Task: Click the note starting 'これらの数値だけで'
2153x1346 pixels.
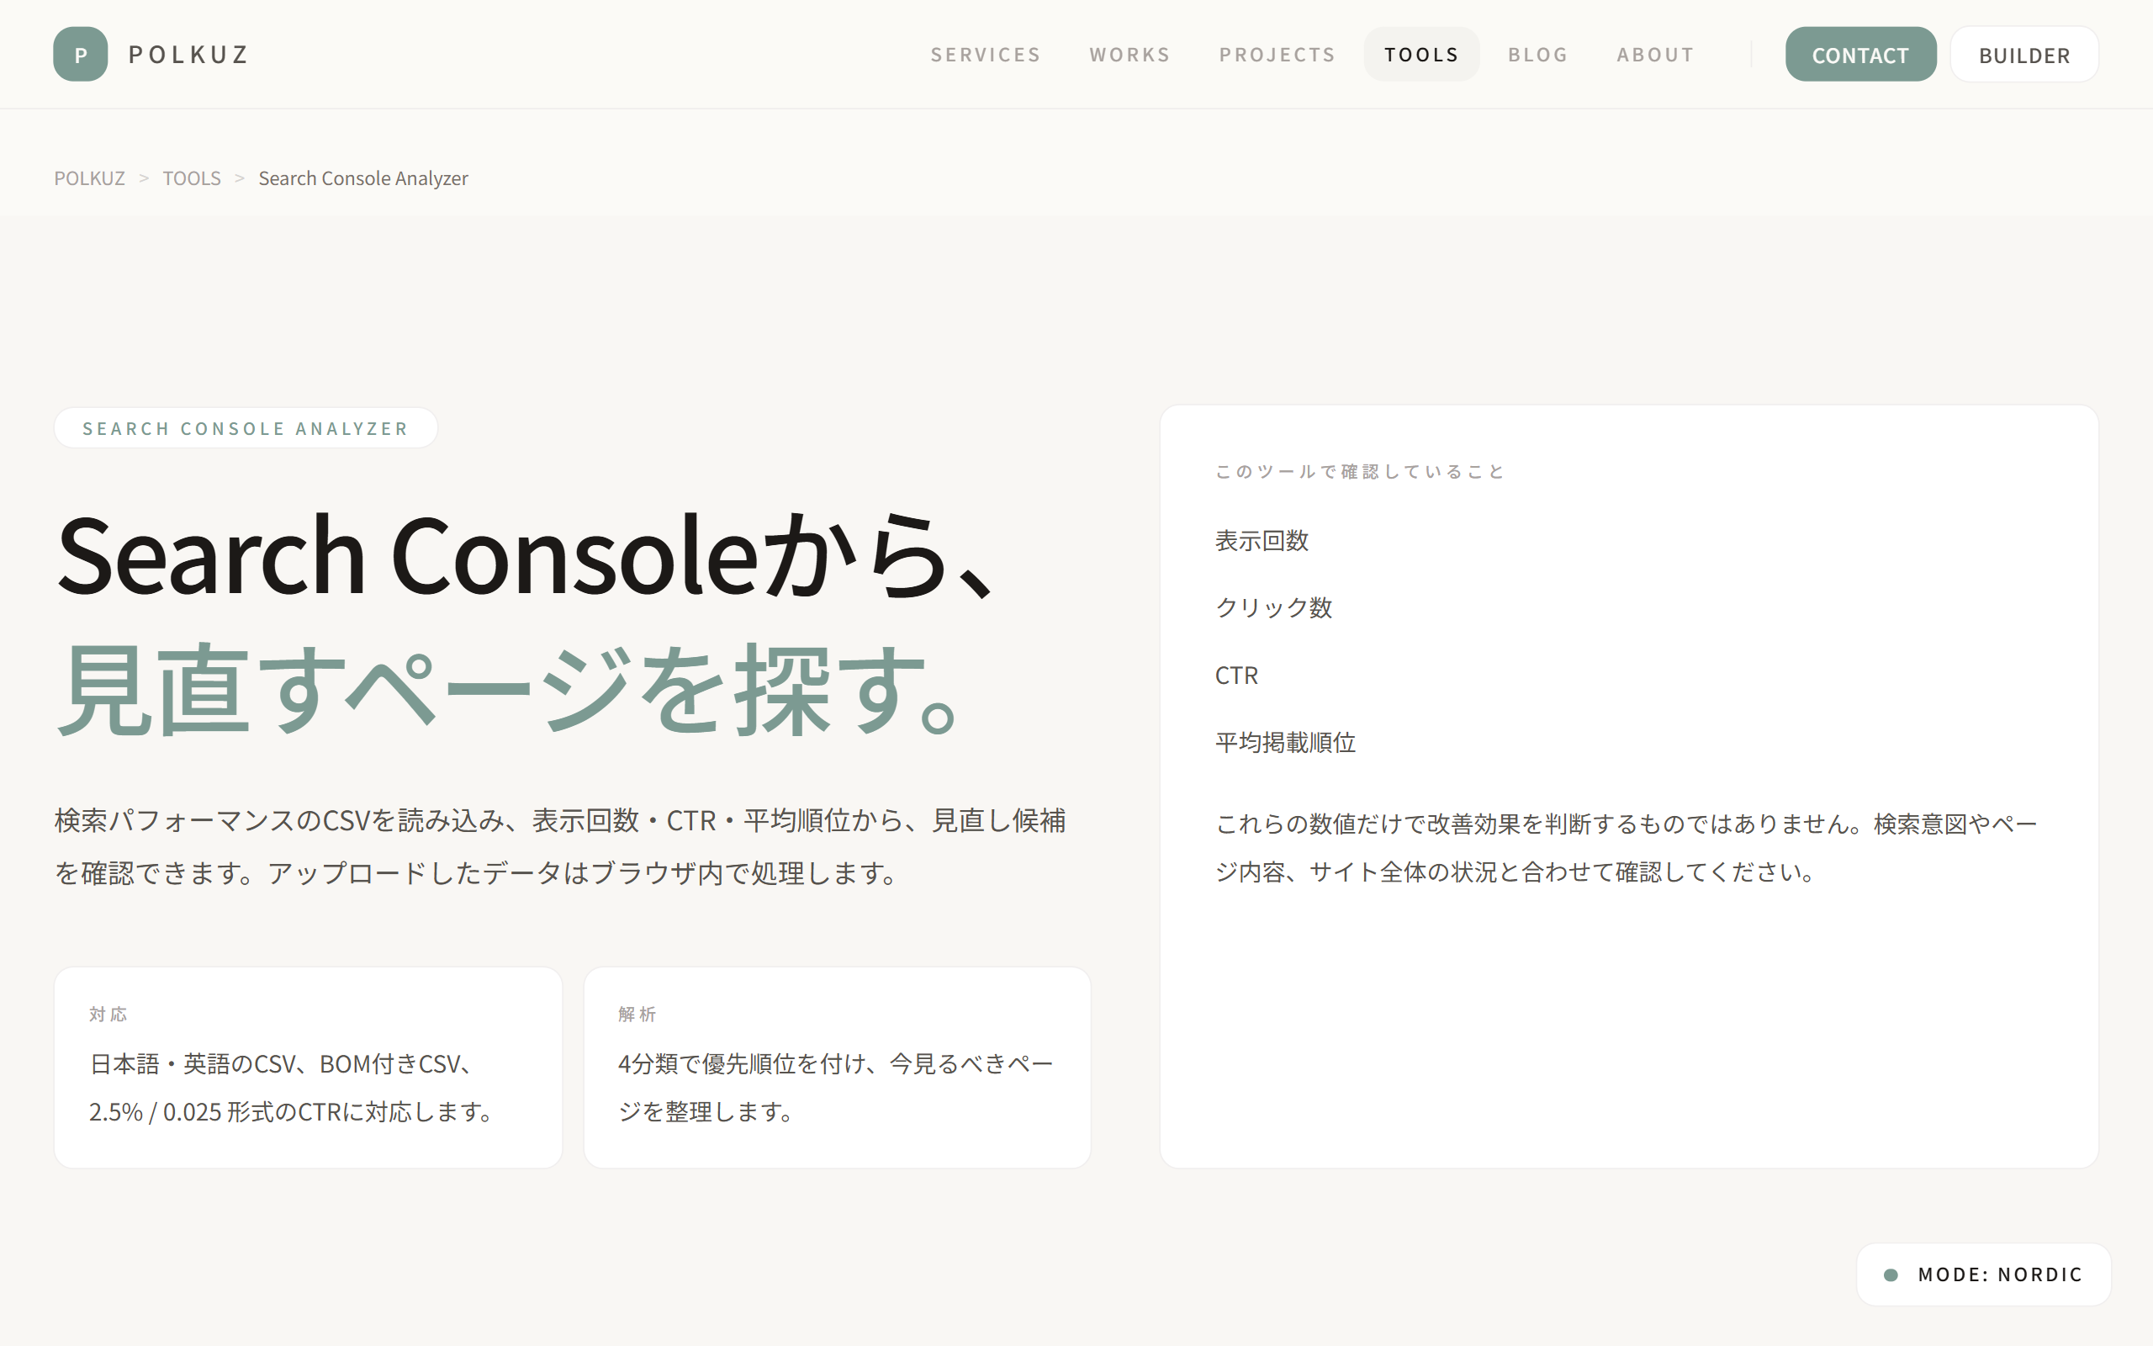Action: coord(1627,847)
